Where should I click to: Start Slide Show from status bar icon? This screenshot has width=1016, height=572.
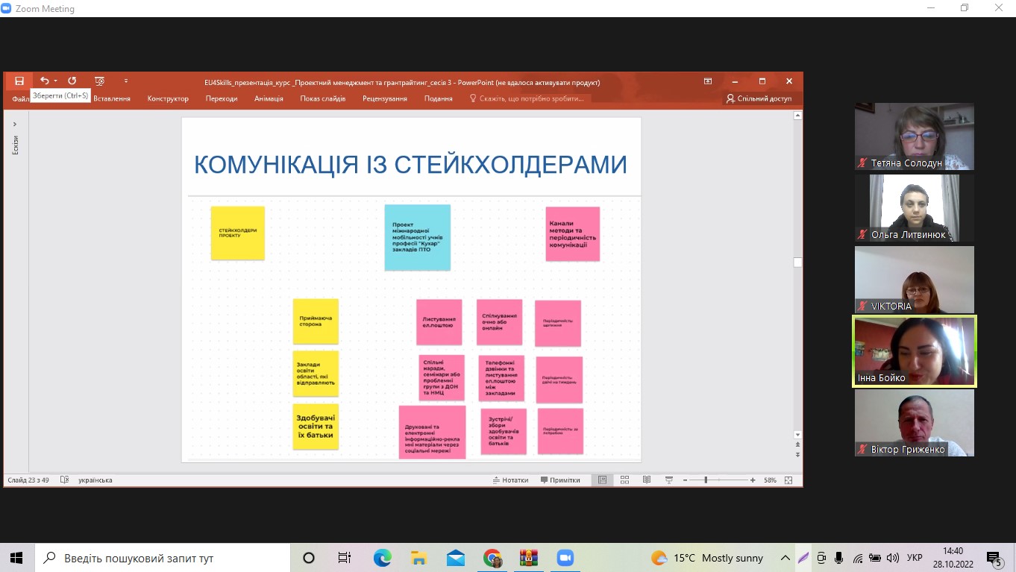(x=669, y=480)
